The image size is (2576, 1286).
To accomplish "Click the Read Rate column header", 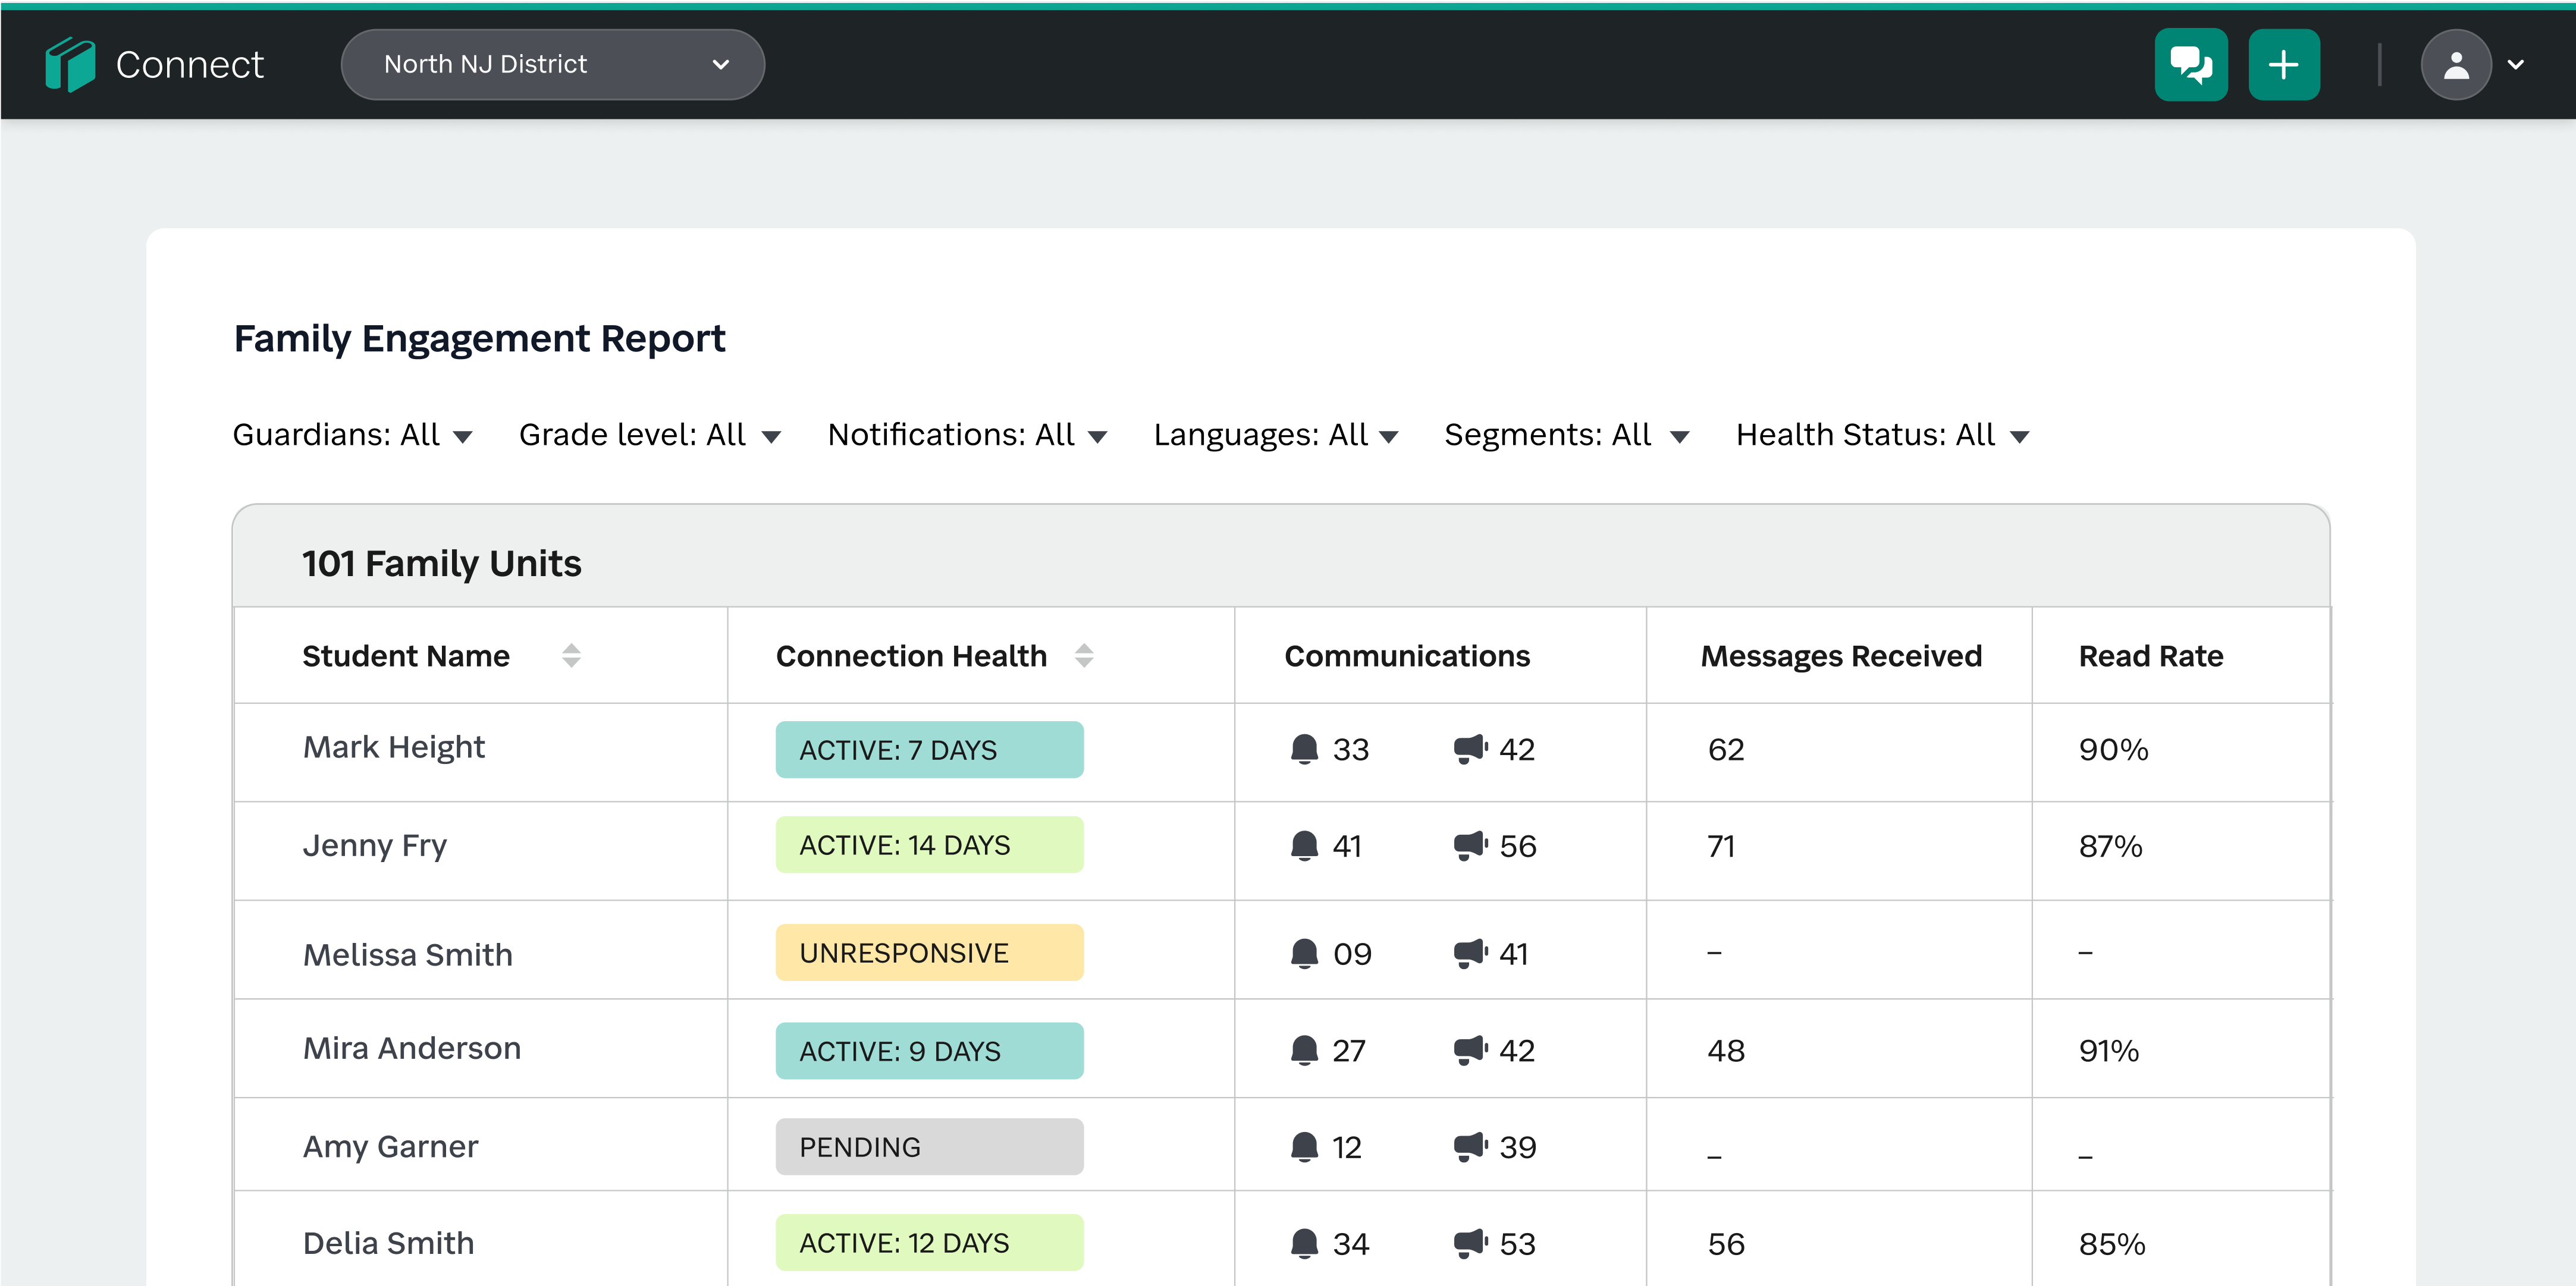I will (x=2151, y=656).
